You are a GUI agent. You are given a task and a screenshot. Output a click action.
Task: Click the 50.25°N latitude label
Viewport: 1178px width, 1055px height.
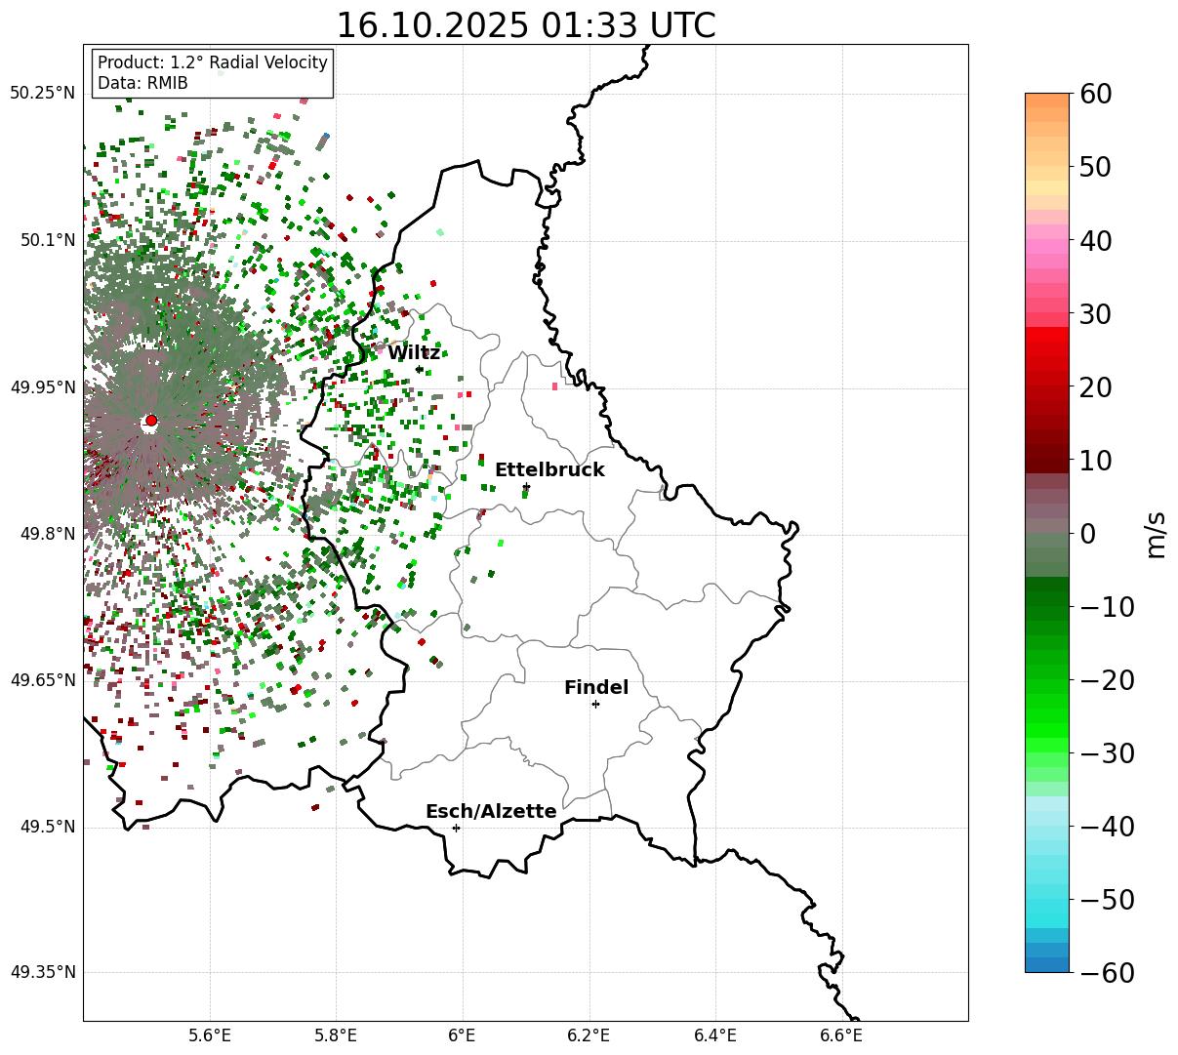[42, 93]
